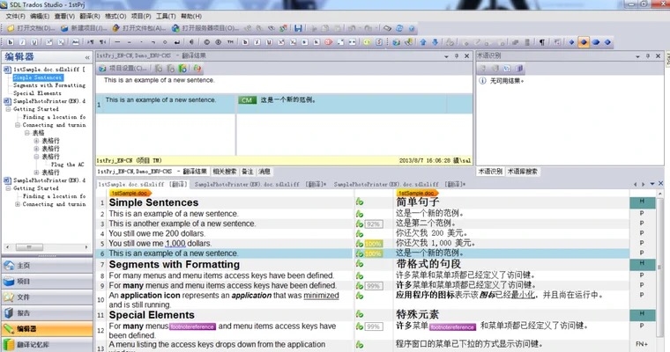Click the highlighted orange diamond display filter icon
This screenshot has width=670, height=352.
point(584,42)
